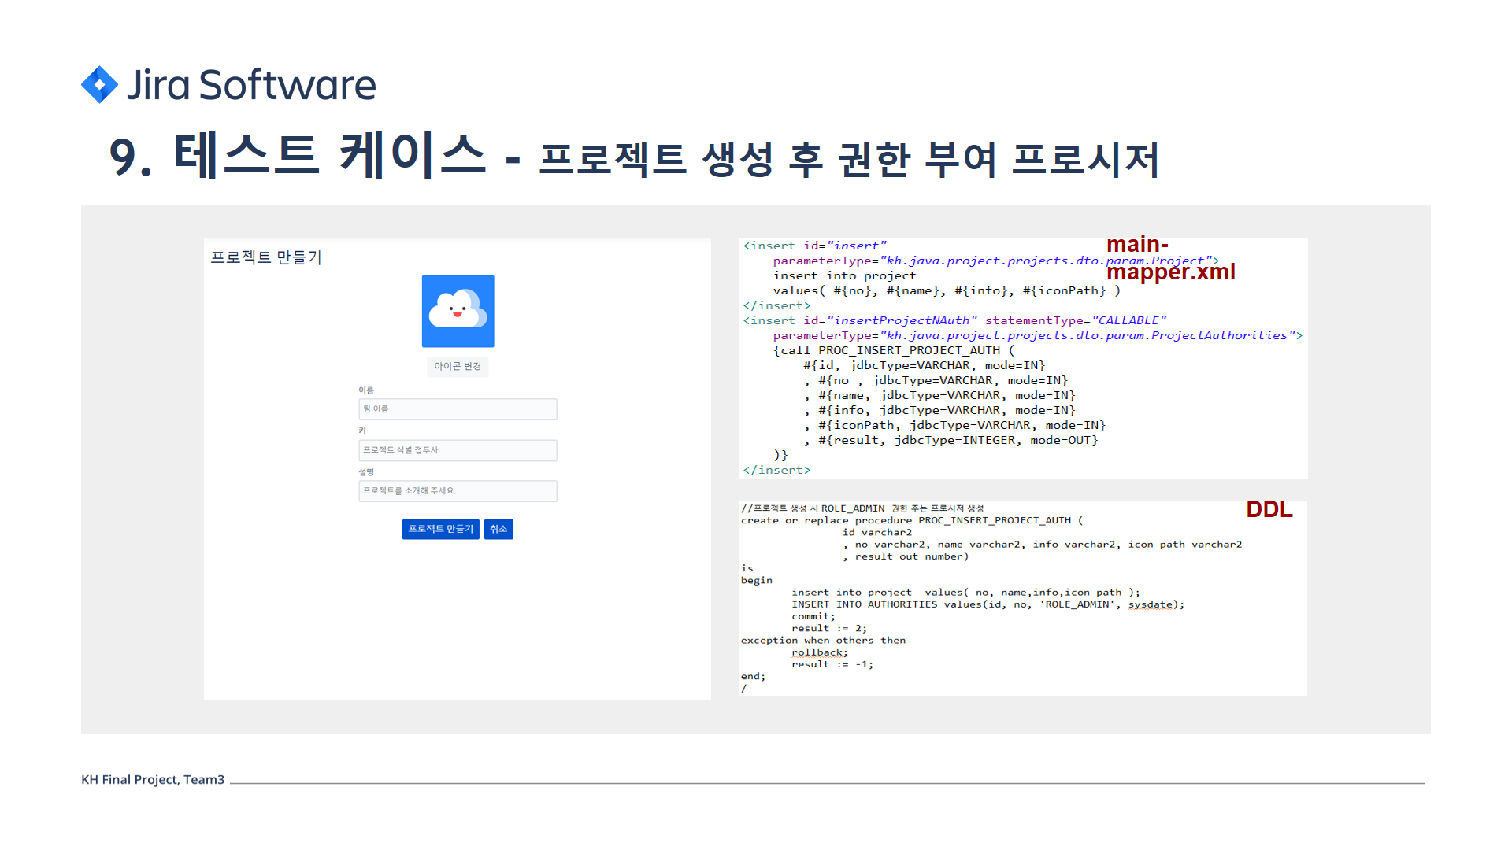Click the 프로젝트 만들기 form heading

point(266,257)
